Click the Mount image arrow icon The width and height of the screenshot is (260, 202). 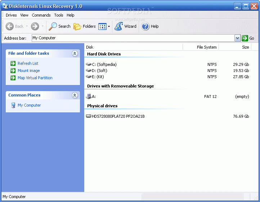[x=13, y=71]
